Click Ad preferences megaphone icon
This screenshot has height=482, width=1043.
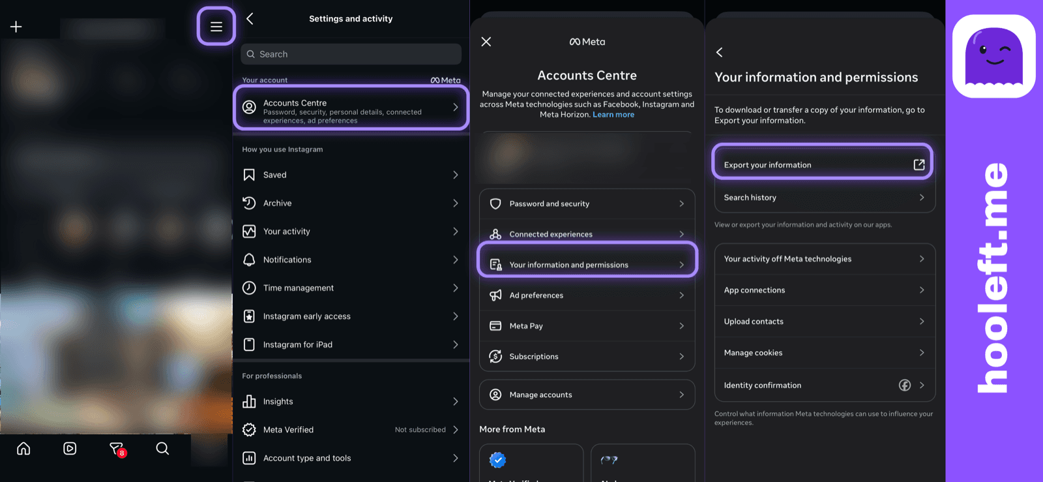point(495,295)
